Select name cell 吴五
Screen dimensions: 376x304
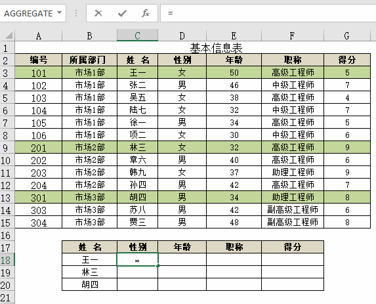tap(137, 97)
